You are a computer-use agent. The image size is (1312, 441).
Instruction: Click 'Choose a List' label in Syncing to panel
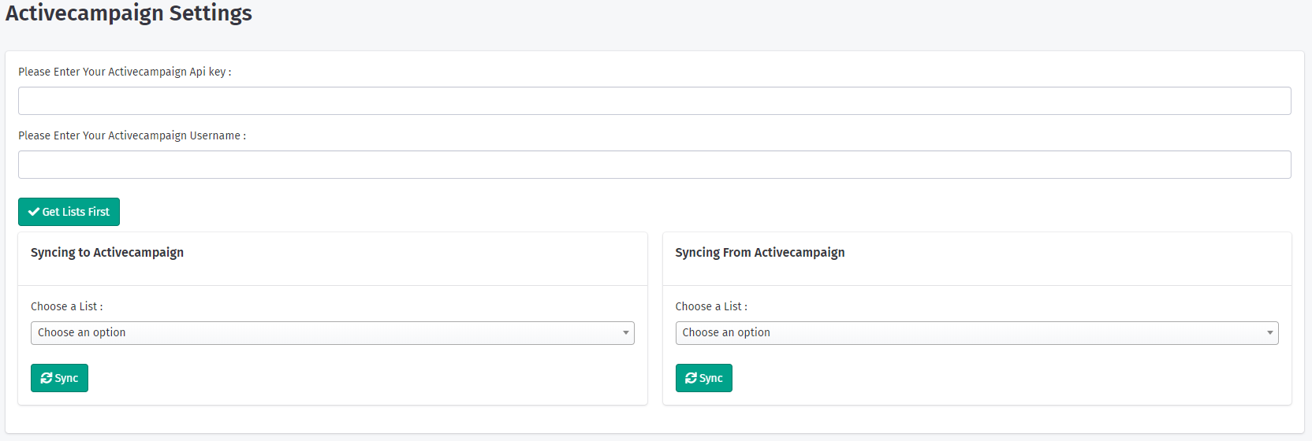[x=66, y=306]
